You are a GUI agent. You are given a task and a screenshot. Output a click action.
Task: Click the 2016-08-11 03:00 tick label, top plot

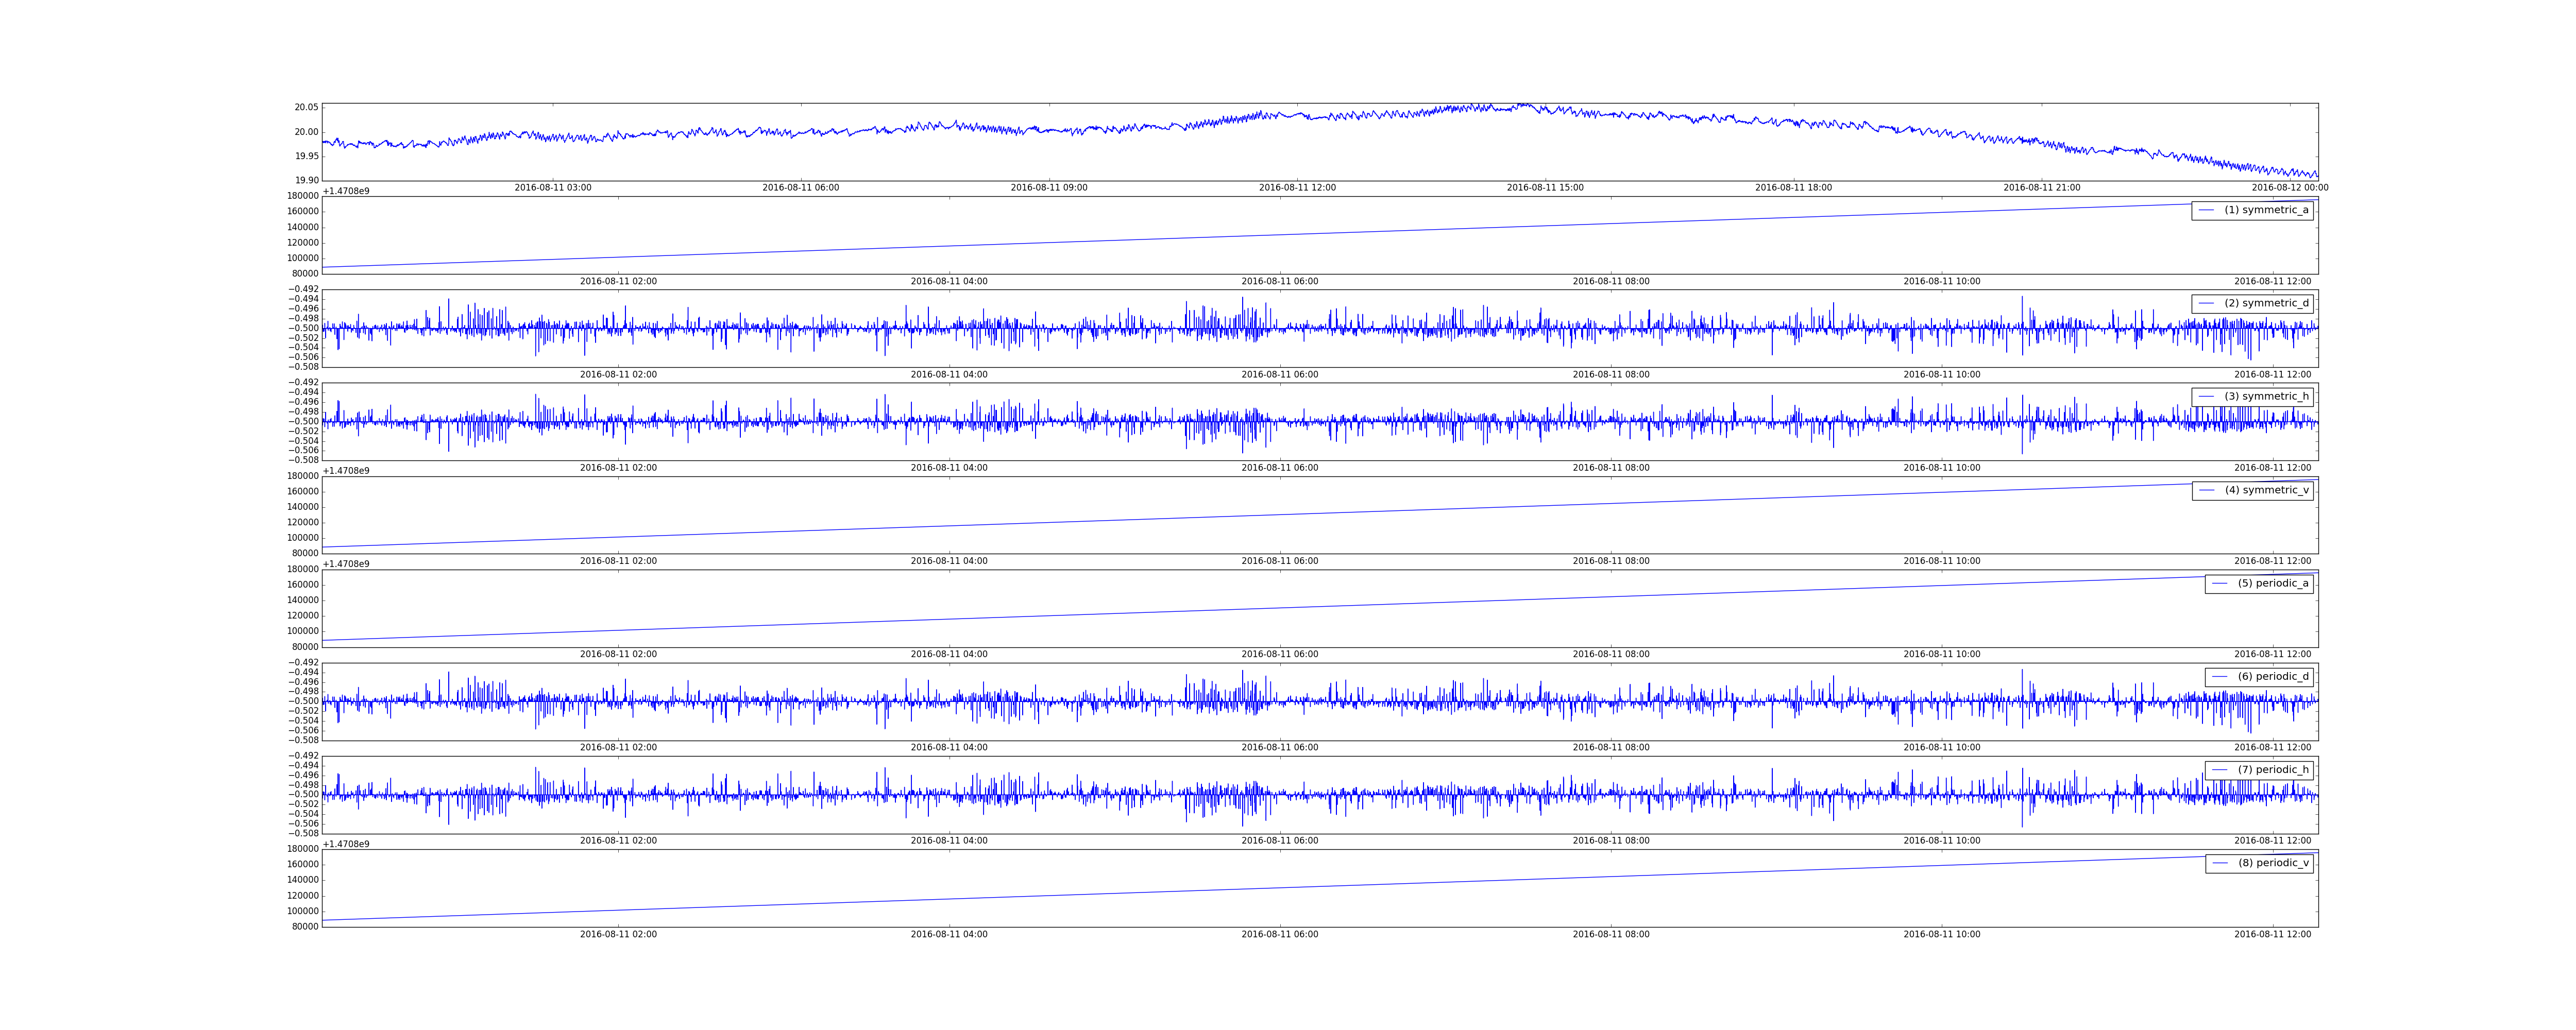pyautogui.click(x=552, y=188)
